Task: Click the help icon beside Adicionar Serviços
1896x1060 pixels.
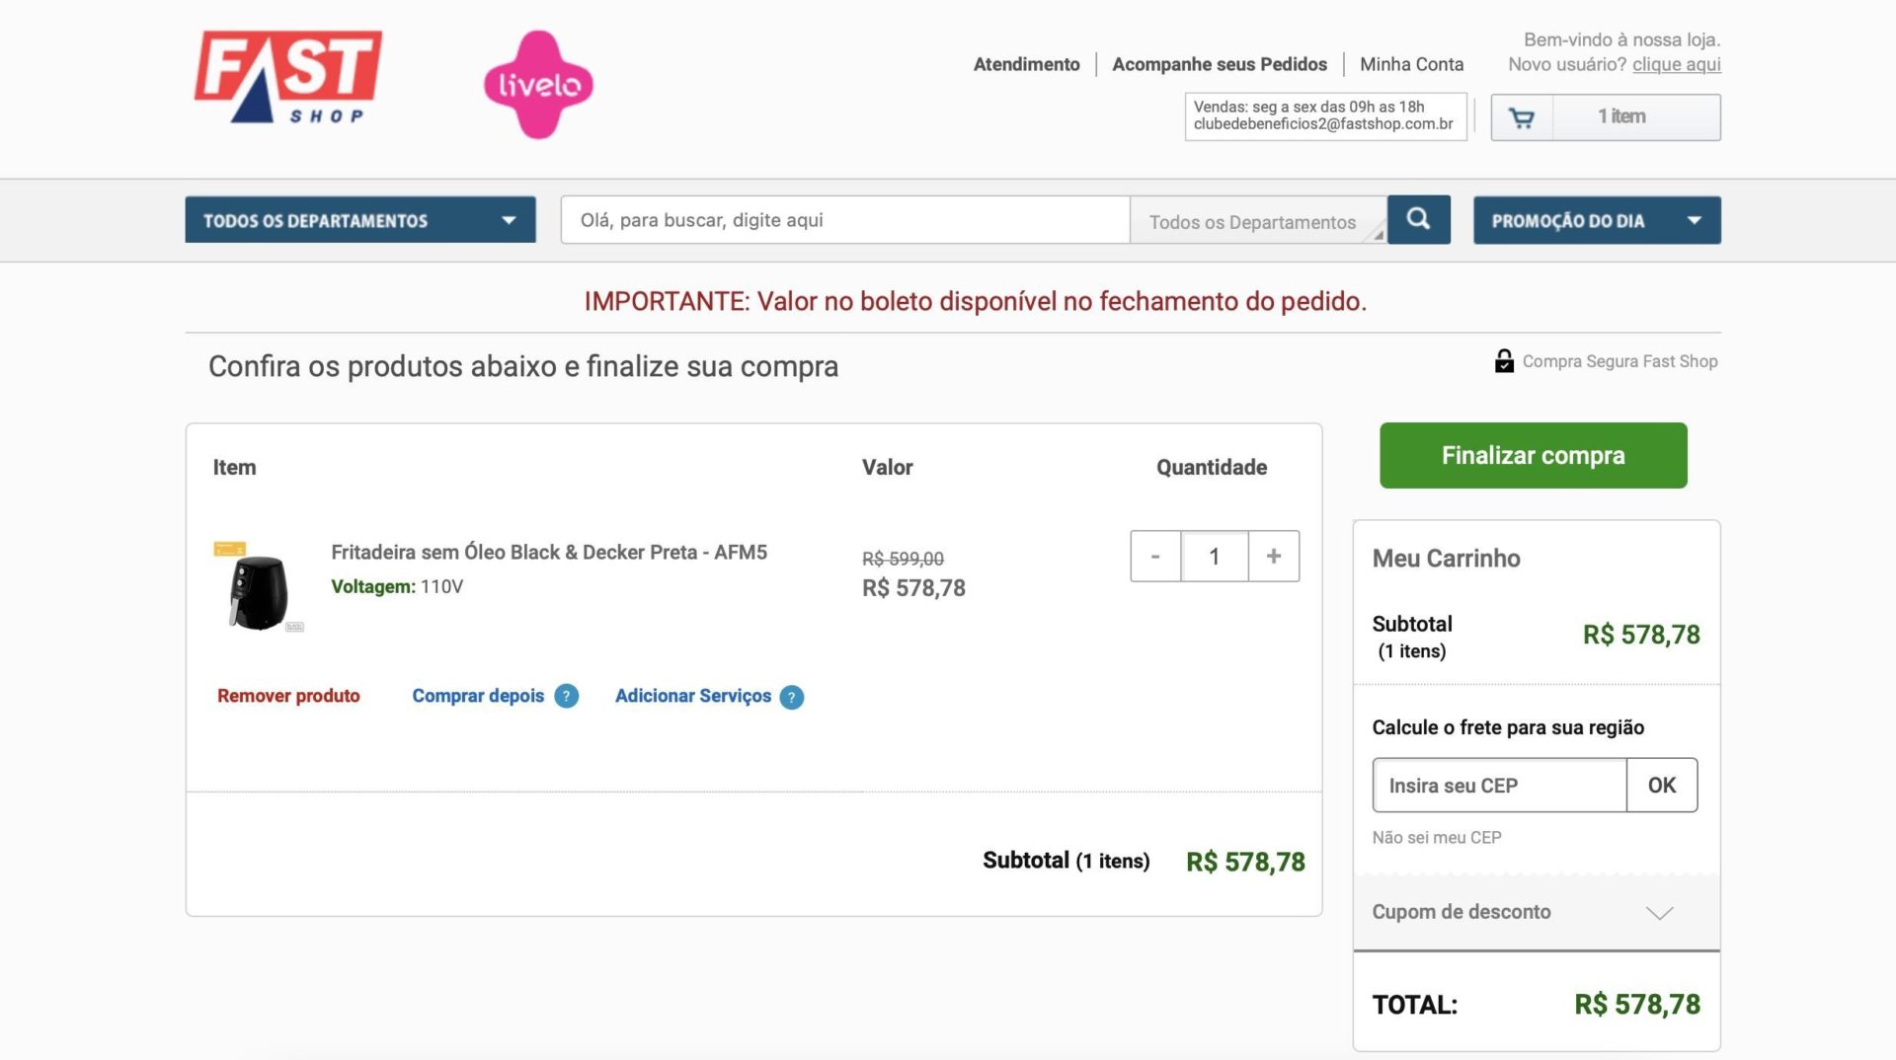Action: 791,697
